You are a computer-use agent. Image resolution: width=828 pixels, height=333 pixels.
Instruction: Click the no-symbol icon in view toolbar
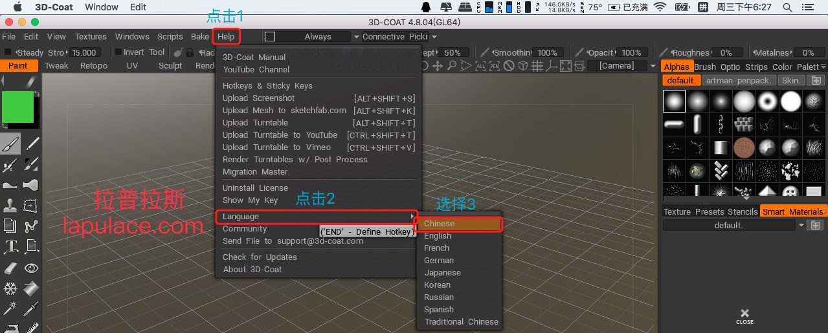click(x=509, y=65)
